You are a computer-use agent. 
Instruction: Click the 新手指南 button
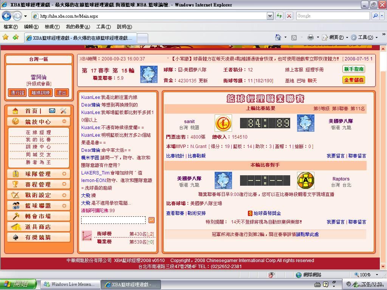pos(354,69)
